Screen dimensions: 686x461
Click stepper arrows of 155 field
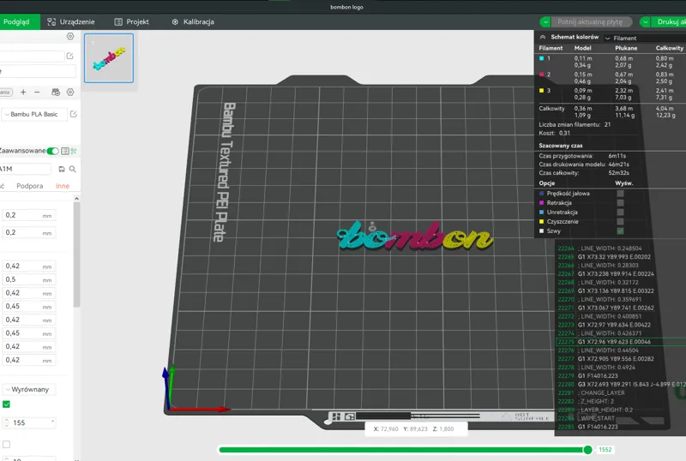tap(6, 422)
